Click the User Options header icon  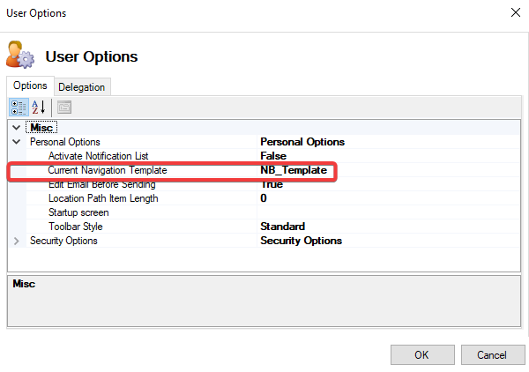coord(20,56)
